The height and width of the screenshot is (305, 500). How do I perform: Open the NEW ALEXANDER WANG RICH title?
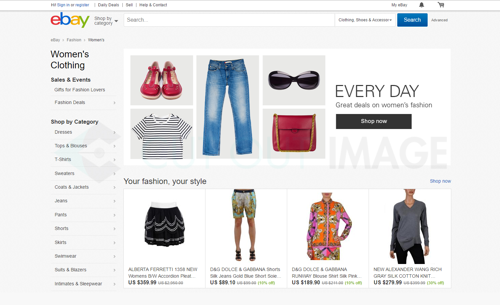point(408,273)
